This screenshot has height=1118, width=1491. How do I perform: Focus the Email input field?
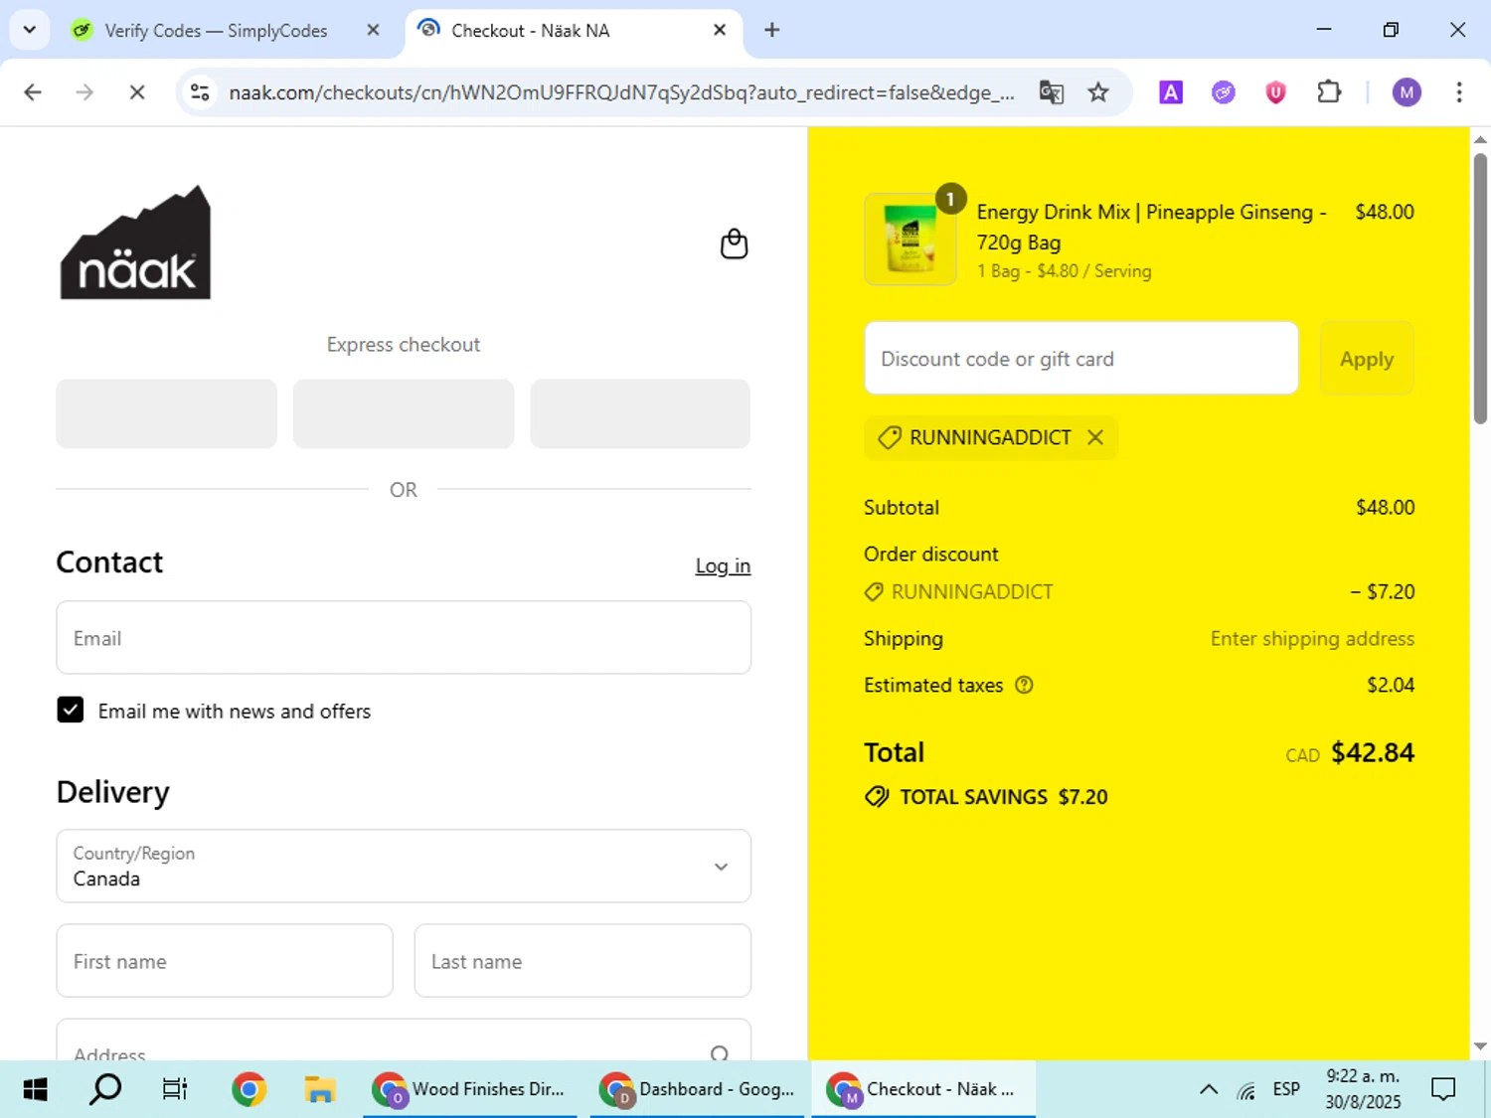(404, 637)
